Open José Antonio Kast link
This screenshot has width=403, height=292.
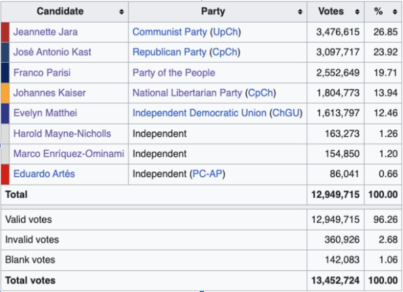click(x=52, y=52)
